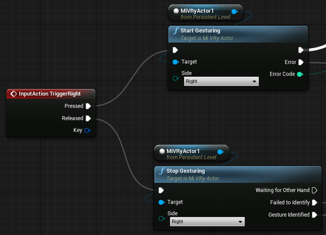This screenshot has width=326, height=235.
Task: Click the output pin of lower MiVRyActor1 node
Action: [x=221, y=152]
